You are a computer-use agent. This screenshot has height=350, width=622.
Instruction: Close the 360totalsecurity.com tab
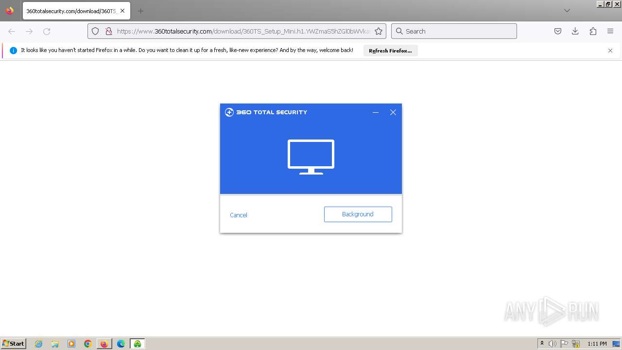122,11
